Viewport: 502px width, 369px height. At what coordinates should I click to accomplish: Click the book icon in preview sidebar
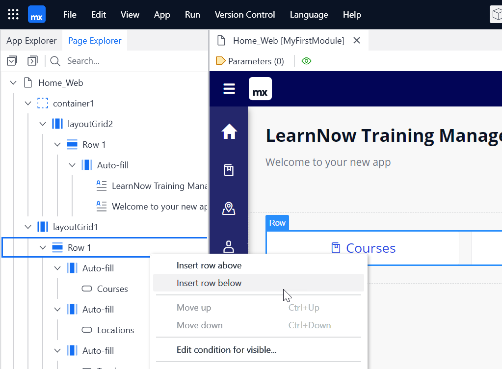point(229,170)
